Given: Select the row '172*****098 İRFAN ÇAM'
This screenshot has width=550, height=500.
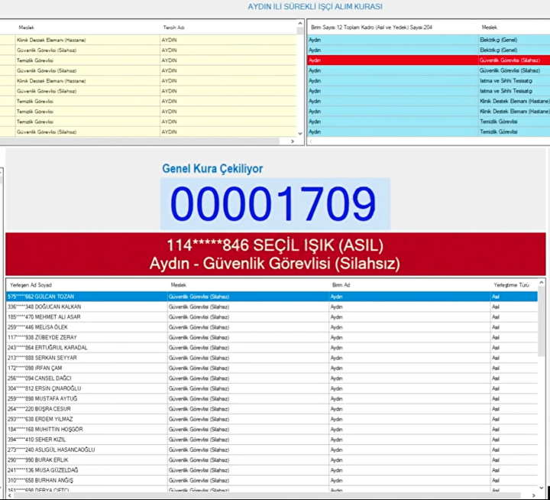Looking at the screenshot, I should [272, 368].
